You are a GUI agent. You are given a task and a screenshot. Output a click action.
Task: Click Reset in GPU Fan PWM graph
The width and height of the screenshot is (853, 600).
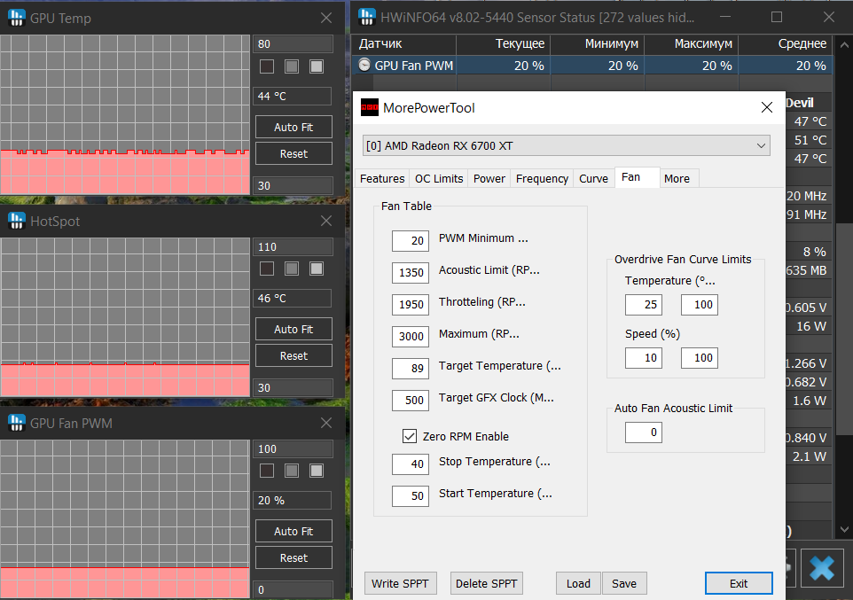coord(293,557)
